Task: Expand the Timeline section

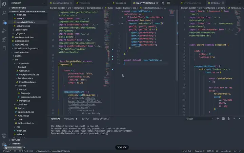Action: (16, 143)
